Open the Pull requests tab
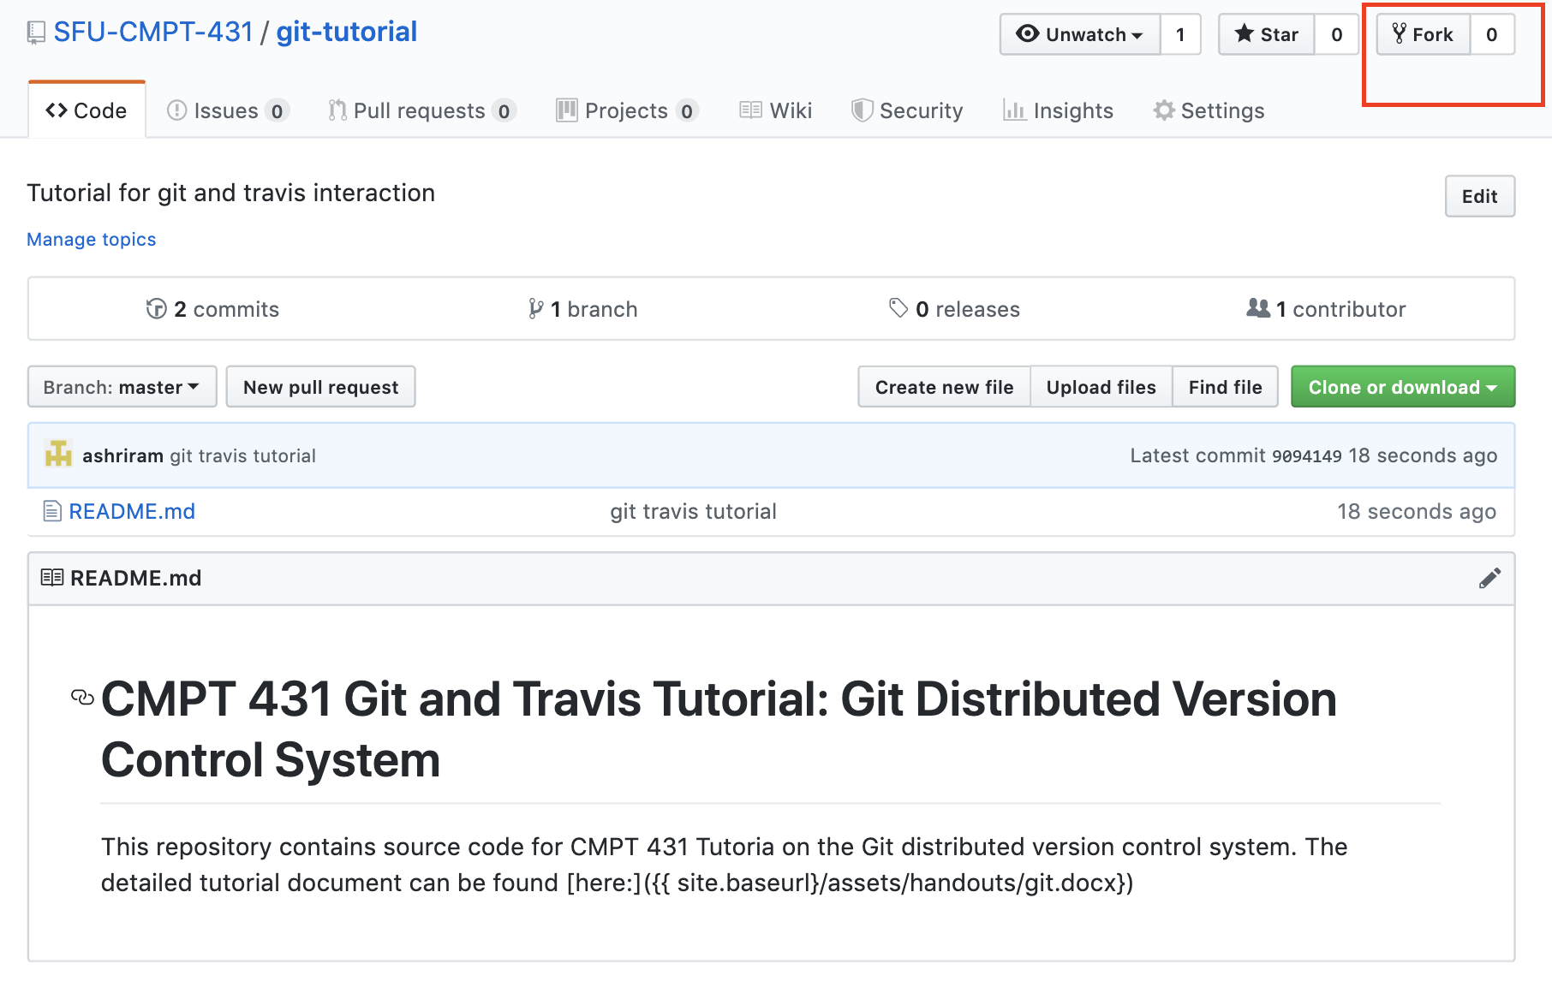 421,110
